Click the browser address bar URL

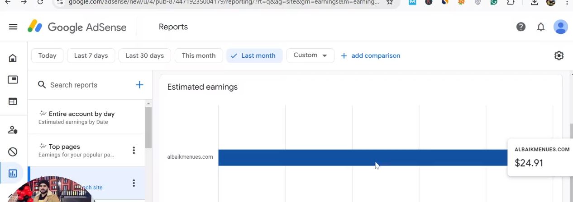tap(224, 2)
